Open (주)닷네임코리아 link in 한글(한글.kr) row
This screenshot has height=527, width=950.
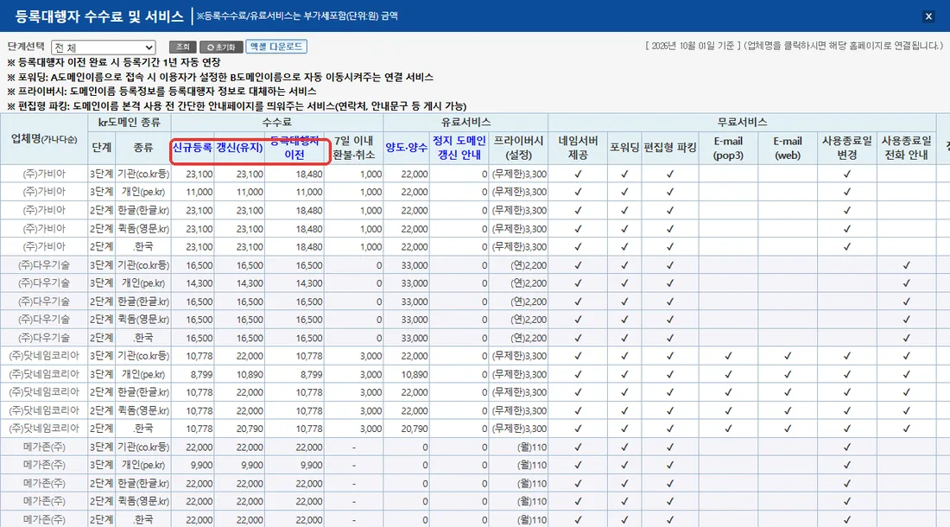[44, 392]
